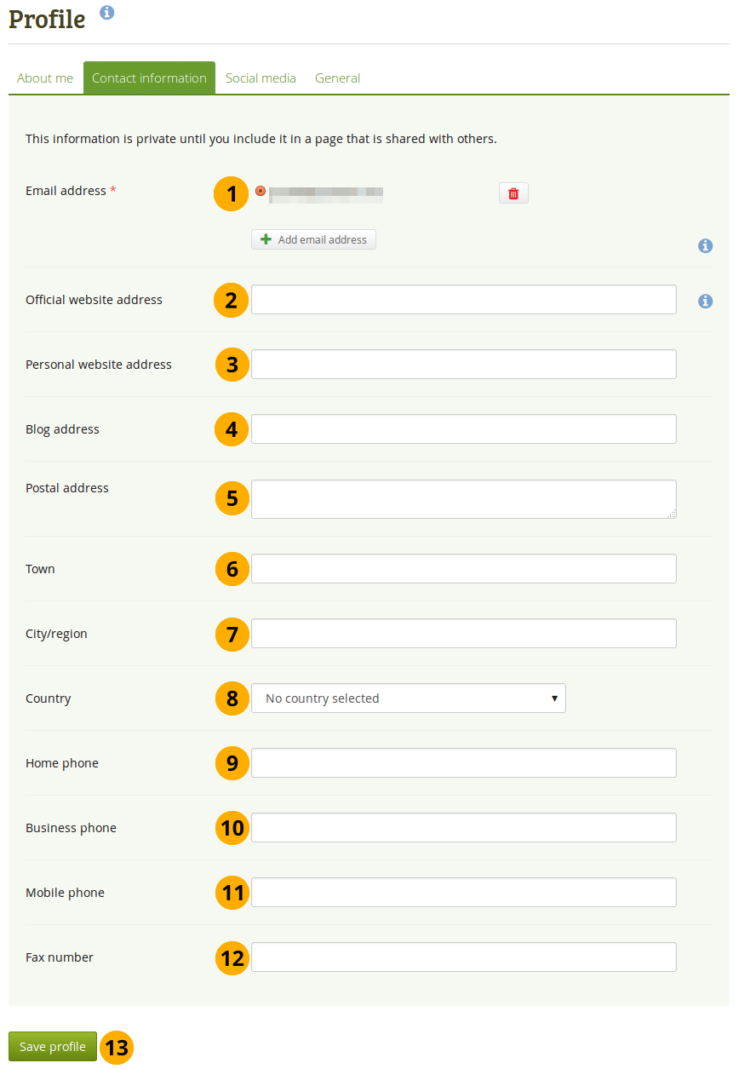Click the Postal address text area
Viewport: 739px width, 1069px height.
463,499
